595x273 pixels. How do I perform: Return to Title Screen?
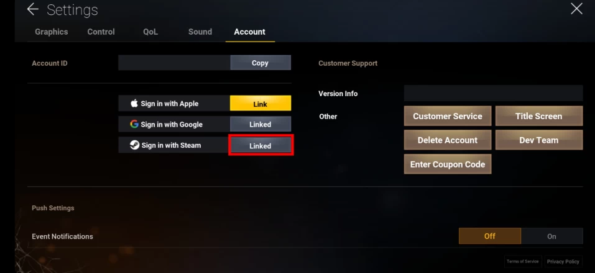click(539, 116)
